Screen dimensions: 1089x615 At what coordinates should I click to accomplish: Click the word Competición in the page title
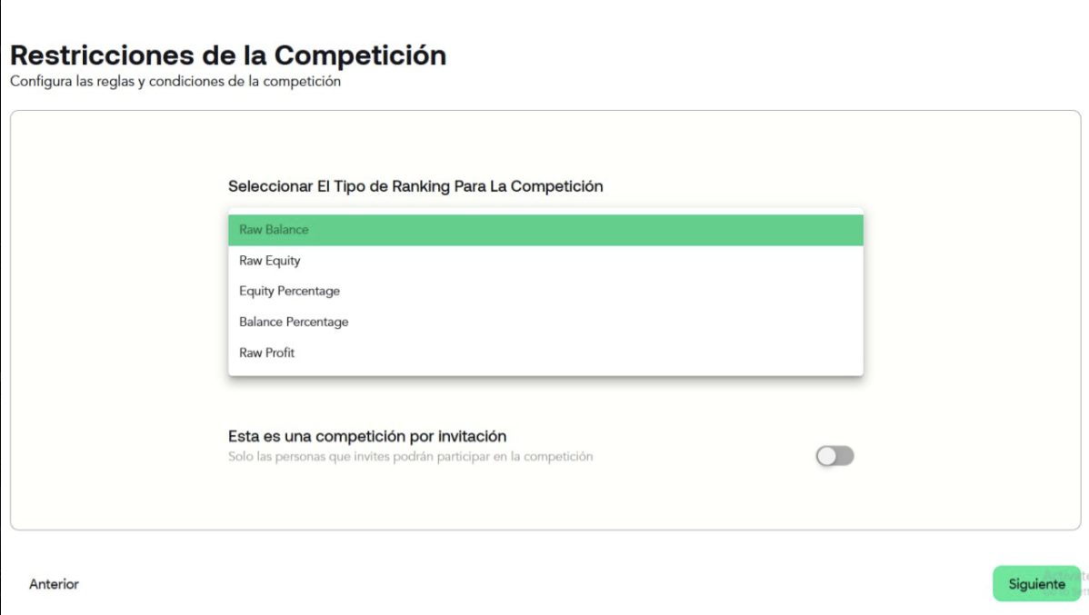[360, 55]
